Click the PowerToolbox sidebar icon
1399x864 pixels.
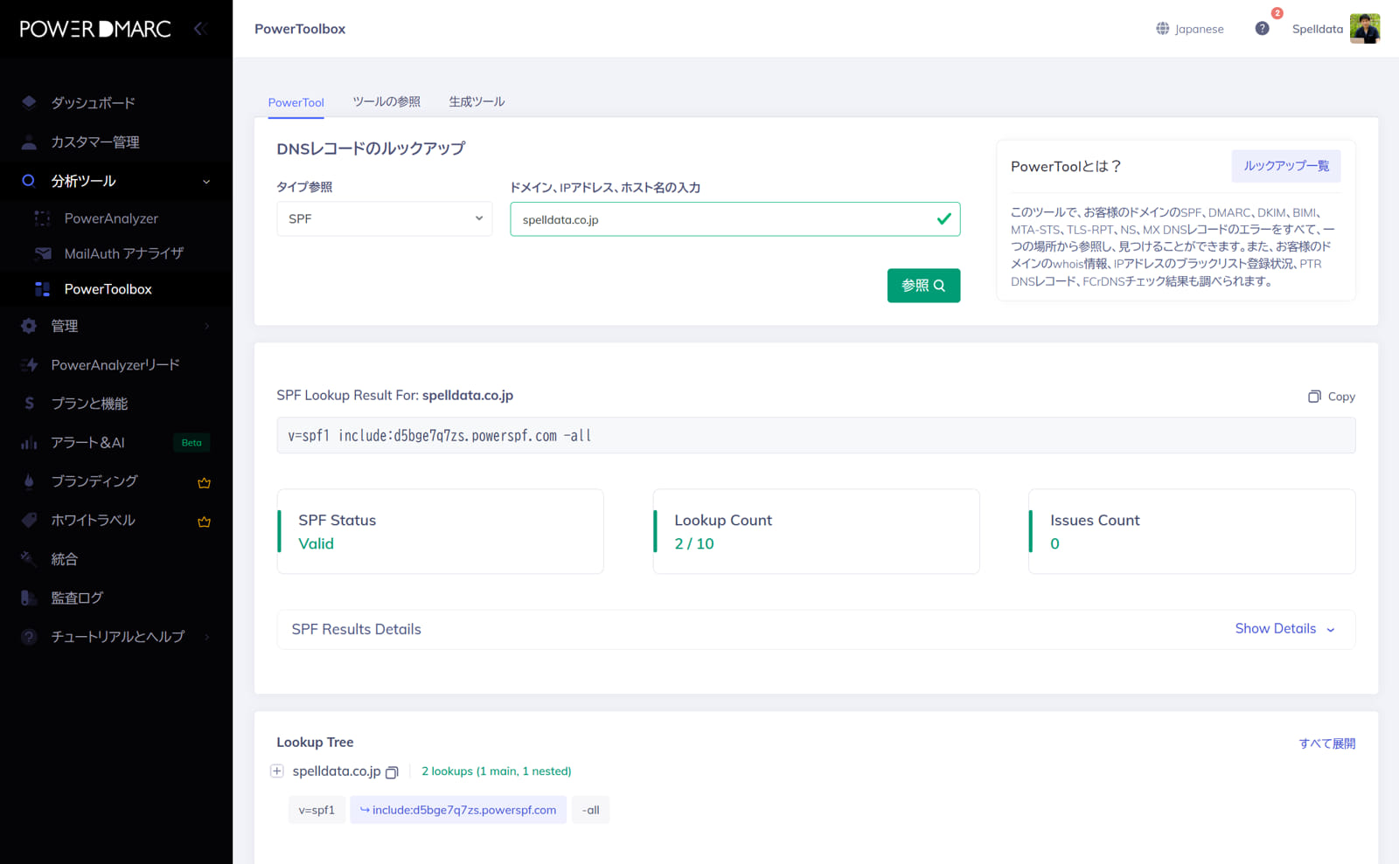42,289
